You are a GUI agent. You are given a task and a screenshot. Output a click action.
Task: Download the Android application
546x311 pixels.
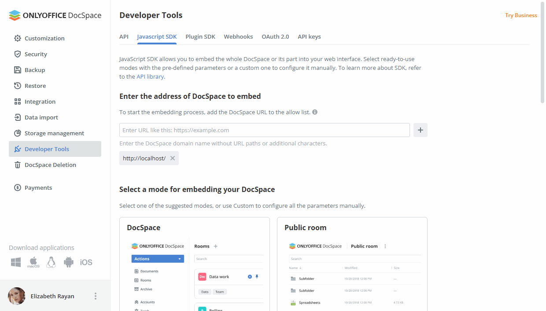(x=68, y=262)
